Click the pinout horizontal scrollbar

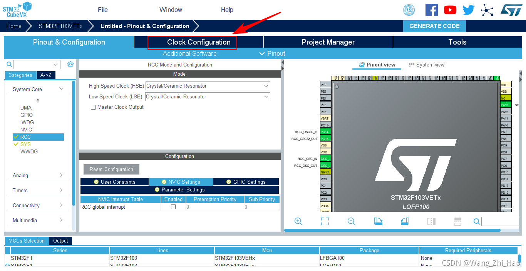tap(392, 230)
